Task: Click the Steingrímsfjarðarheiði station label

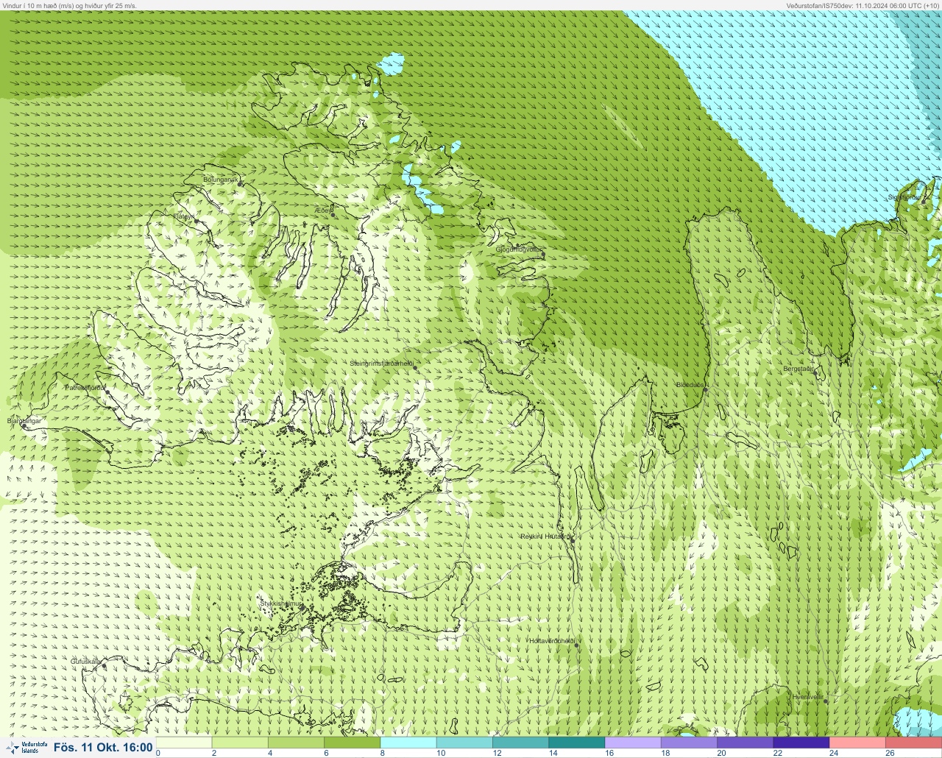Action: click(380, 364)
